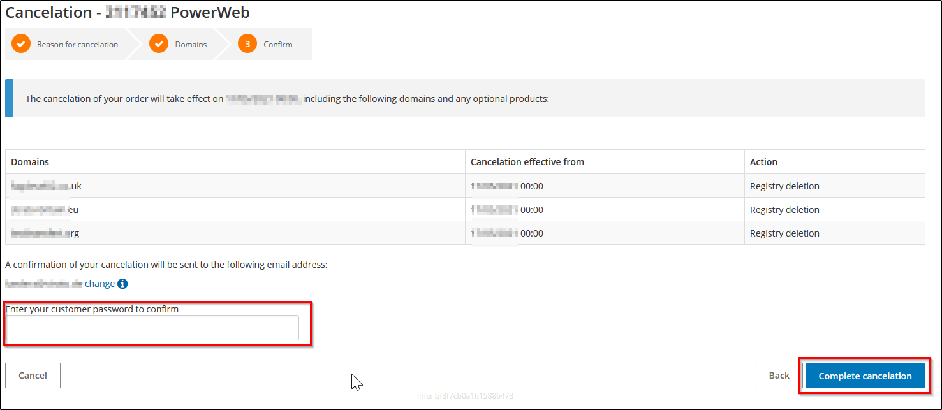Screen dimensions: 942x410
Task: Click the Domains column header
Action: point(29,161)
